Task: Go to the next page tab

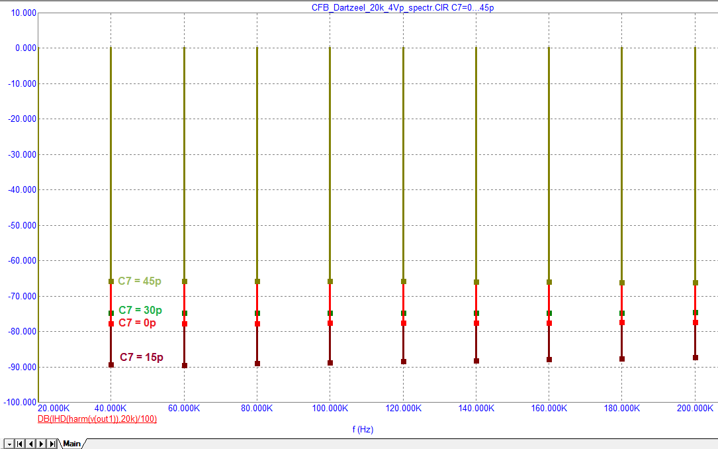Action: (41, 444)
